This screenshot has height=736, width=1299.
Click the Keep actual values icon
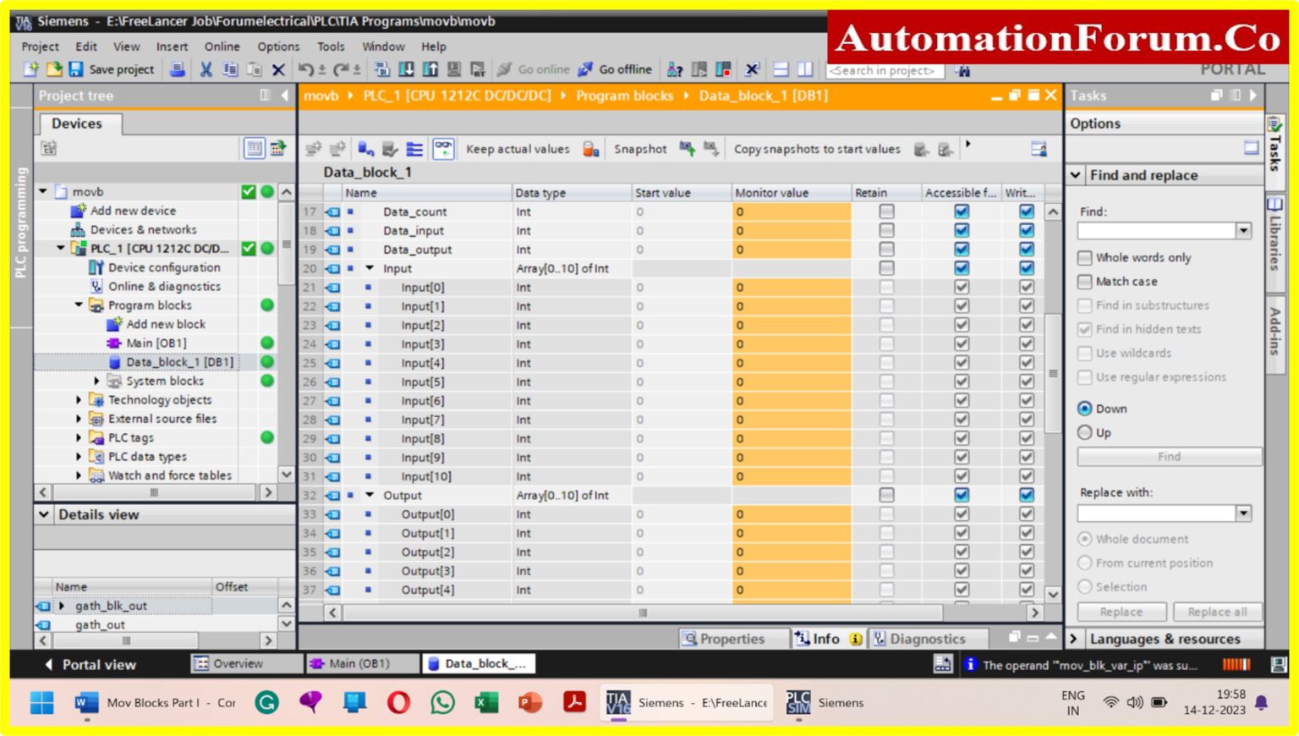[x=590, y=148]
